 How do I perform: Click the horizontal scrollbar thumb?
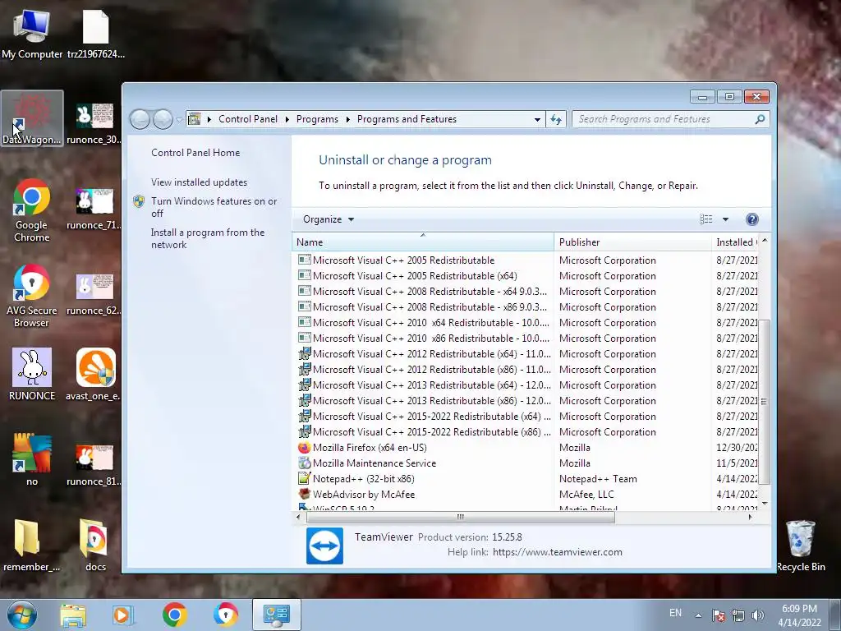click(x=460, y=518)
